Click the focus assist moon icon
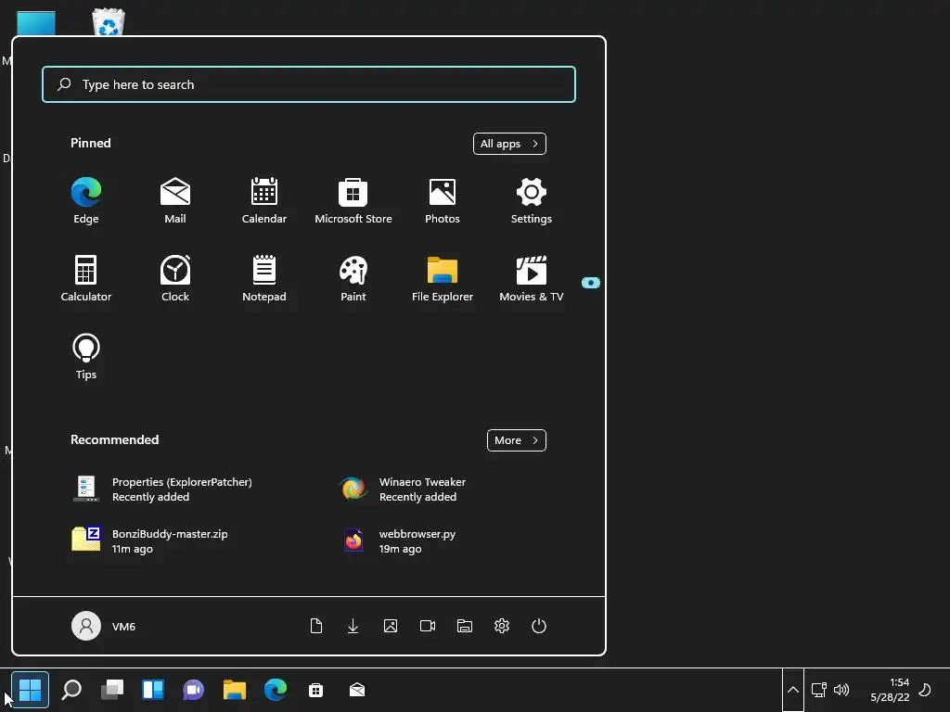 coord(925,690)
